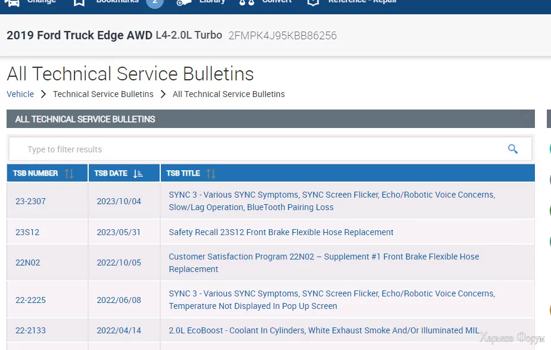
Task: Open TSB 23-2307 bulletin number link
Action: click(30, 201)
